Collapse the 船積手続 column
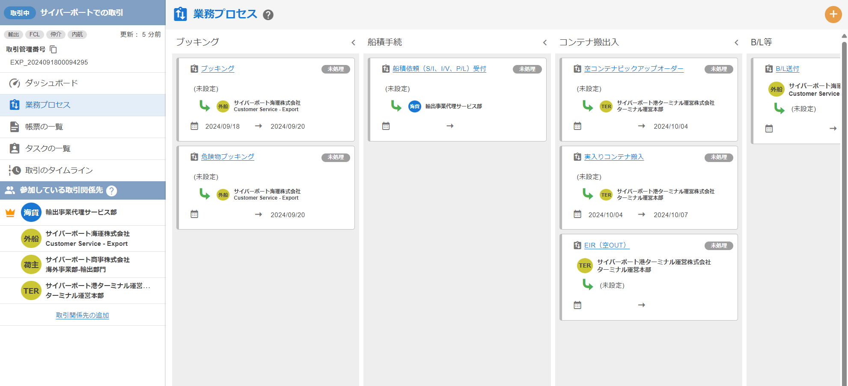The height and width of the screenshot is (386, 848). tap(545, 42)
